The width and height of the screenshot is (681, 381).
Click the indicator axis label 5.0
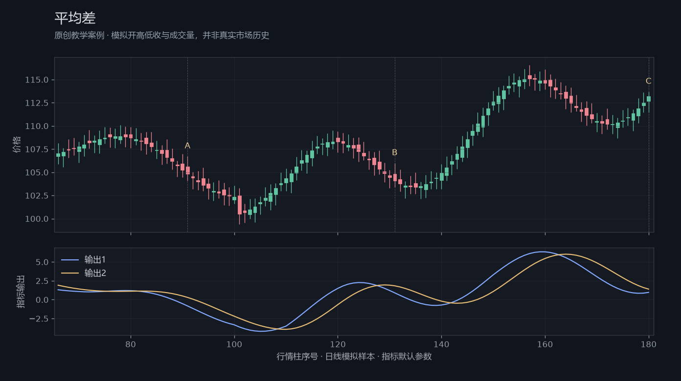point(43,262)
